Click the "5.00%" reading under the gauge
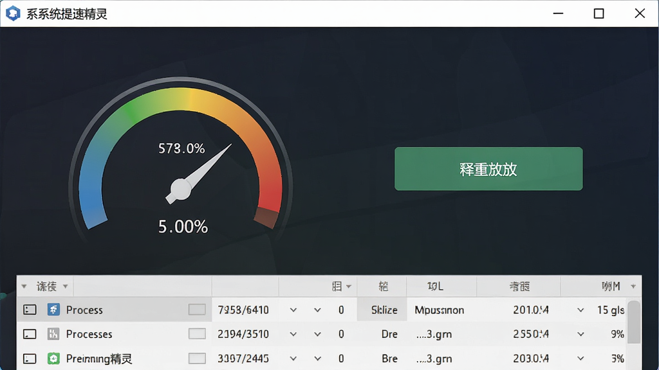This screenshot has height=370, width=659. [x=183, y=227]
